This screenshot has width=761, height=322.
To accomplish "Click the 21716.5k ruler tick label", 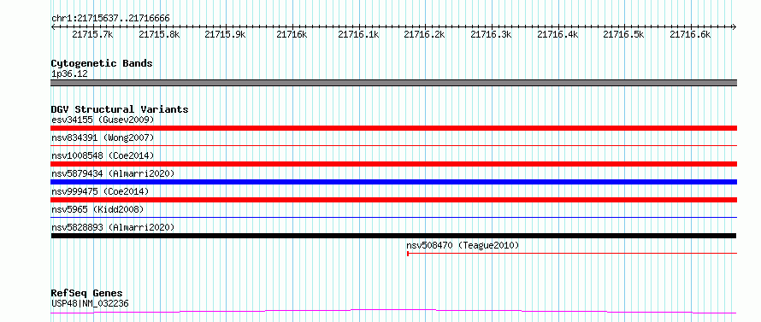I will click(623, 34).
